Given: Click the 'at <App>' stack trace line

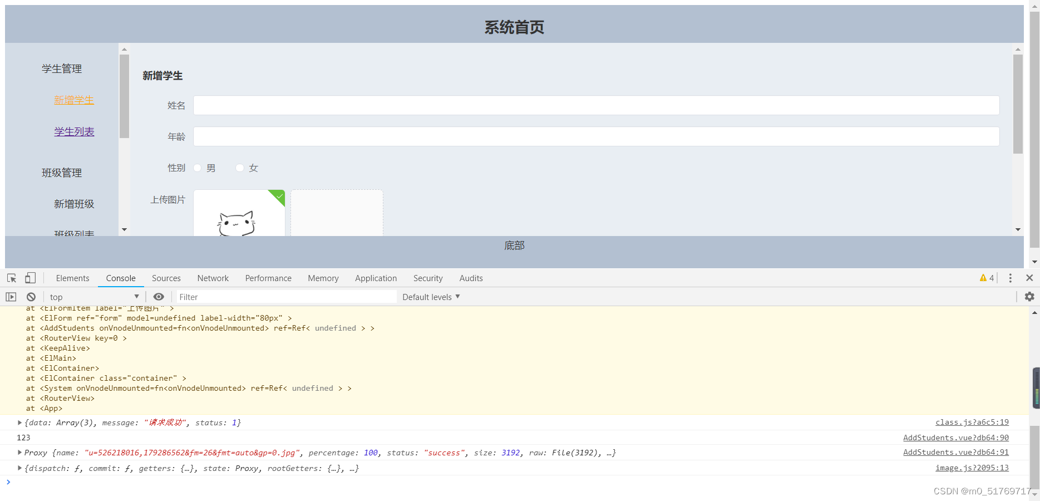Looking at the screenshot, I should (x=44, y=408).
